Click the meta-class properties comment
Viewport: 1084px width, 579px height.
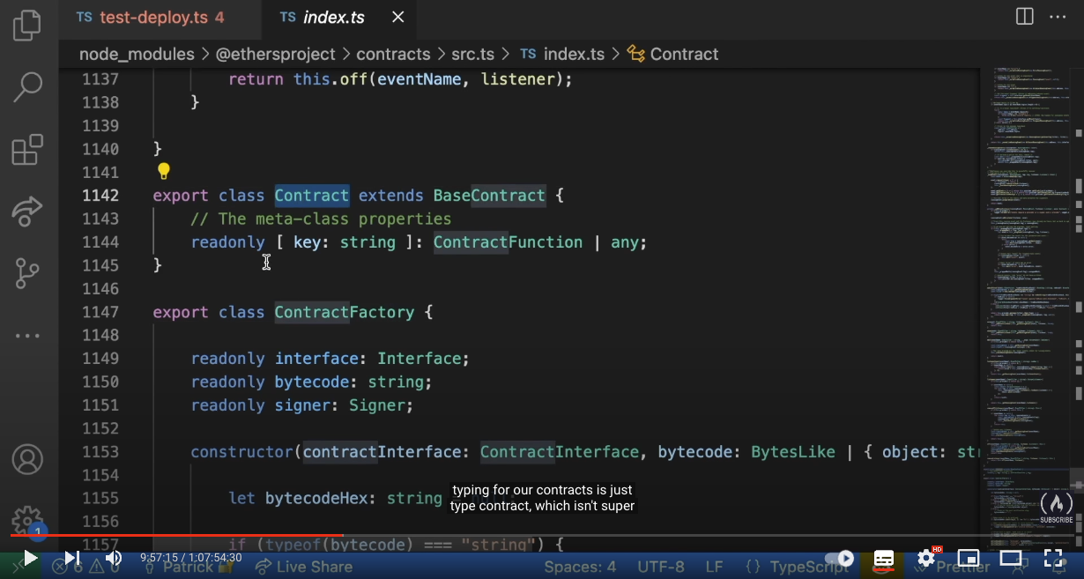(321, 219)
